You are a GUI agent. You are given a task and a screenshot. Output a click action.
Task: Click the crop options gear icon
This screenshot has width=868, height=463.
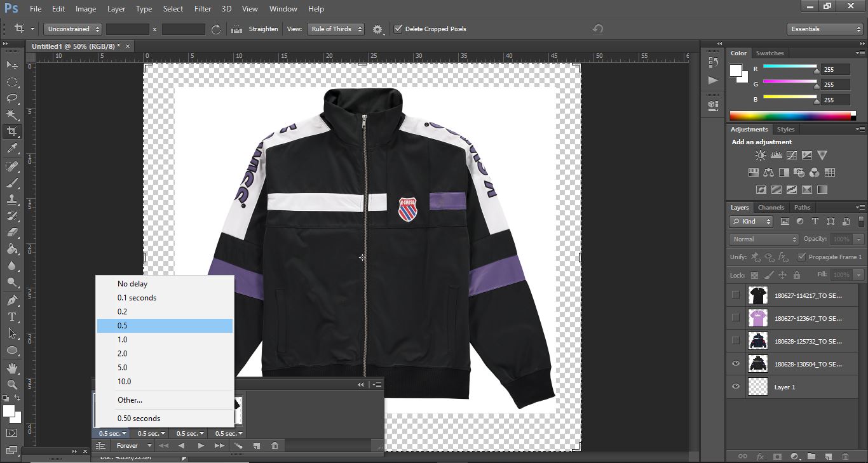[x=377, y=29]
